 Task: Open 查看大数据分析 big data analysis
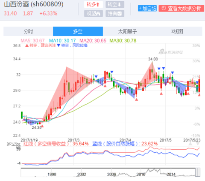point(181,8)
